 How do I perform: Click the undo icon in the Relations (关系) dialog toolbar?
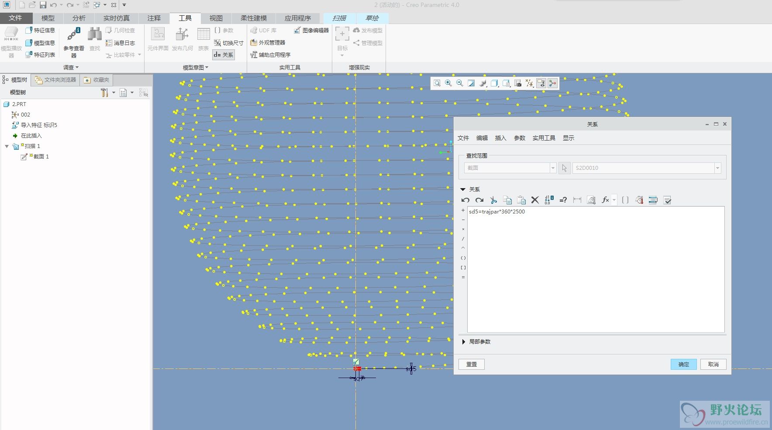coord(465,200)
